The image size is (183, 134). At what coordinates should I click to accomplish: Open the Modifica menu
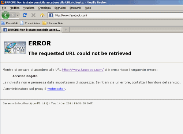coord(15,8)
